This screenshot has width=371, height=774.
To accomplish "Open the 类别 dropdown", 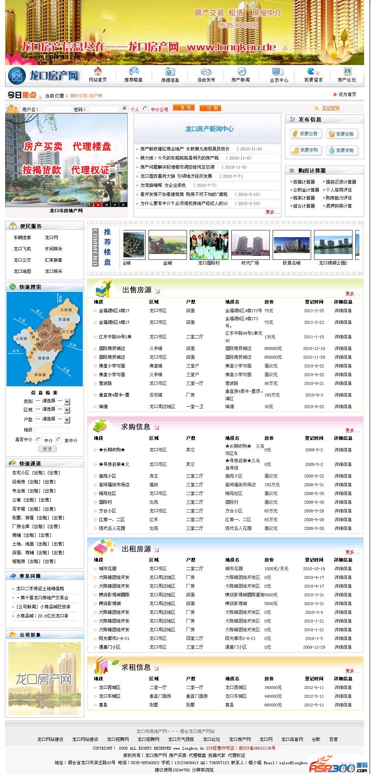I will (52, 402).
